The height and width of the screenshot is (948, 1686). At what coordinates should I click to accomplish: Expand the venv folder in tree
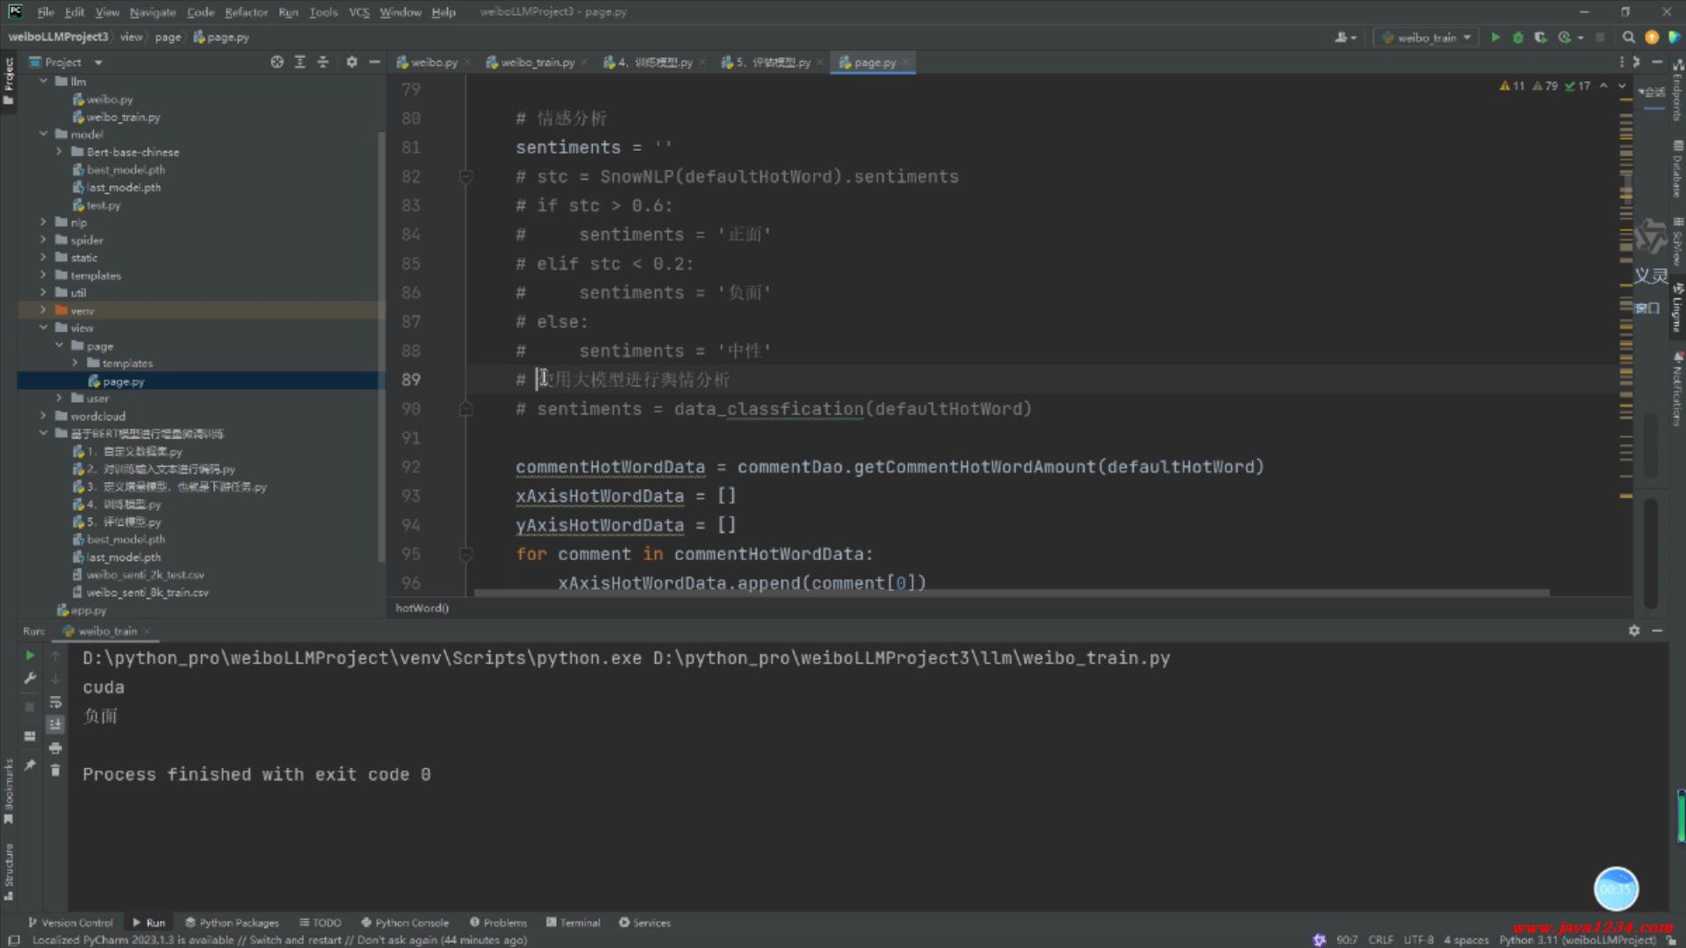[x=42, y=311]
